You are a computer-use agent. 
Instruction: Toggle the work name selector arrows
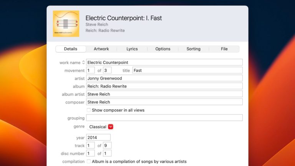pos(83,63)
